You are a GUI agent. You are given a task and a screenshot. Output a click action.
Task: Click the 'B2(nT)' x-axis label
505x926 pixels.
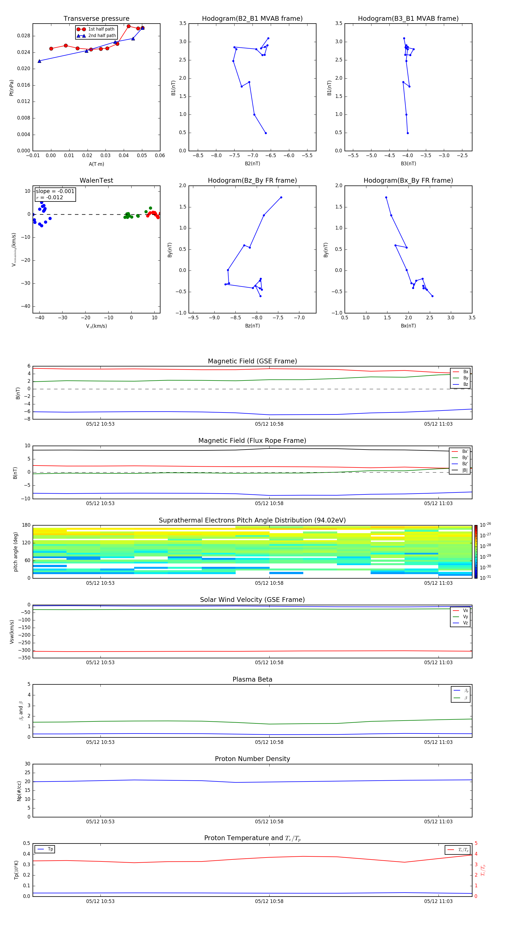[252, 164]
